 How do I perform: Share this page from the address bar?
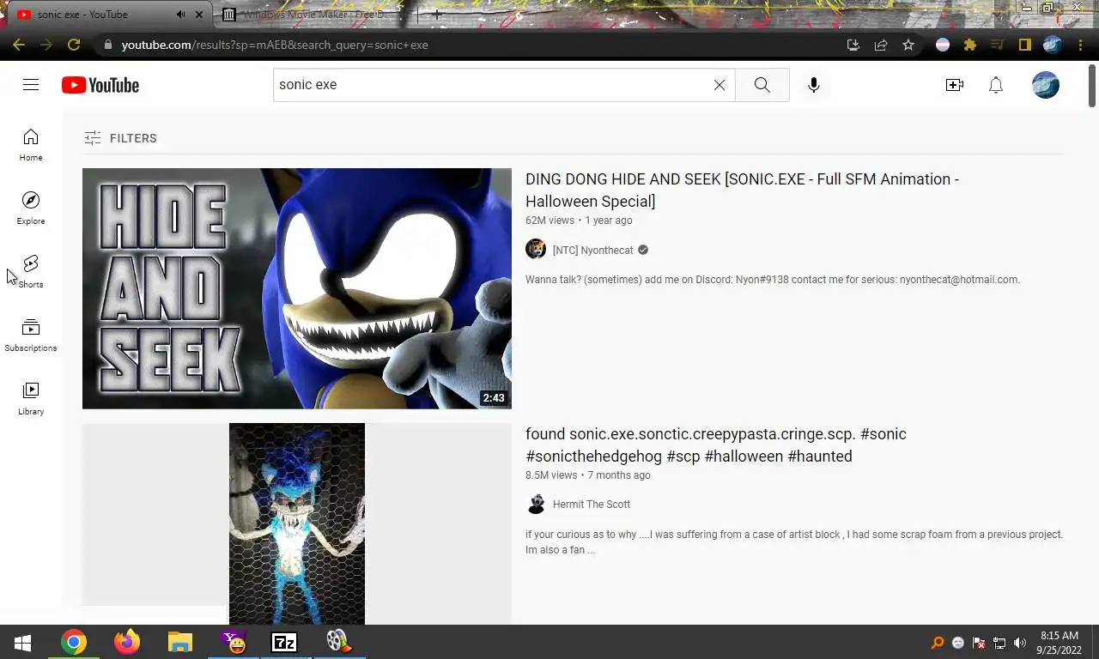coord(881,45)
